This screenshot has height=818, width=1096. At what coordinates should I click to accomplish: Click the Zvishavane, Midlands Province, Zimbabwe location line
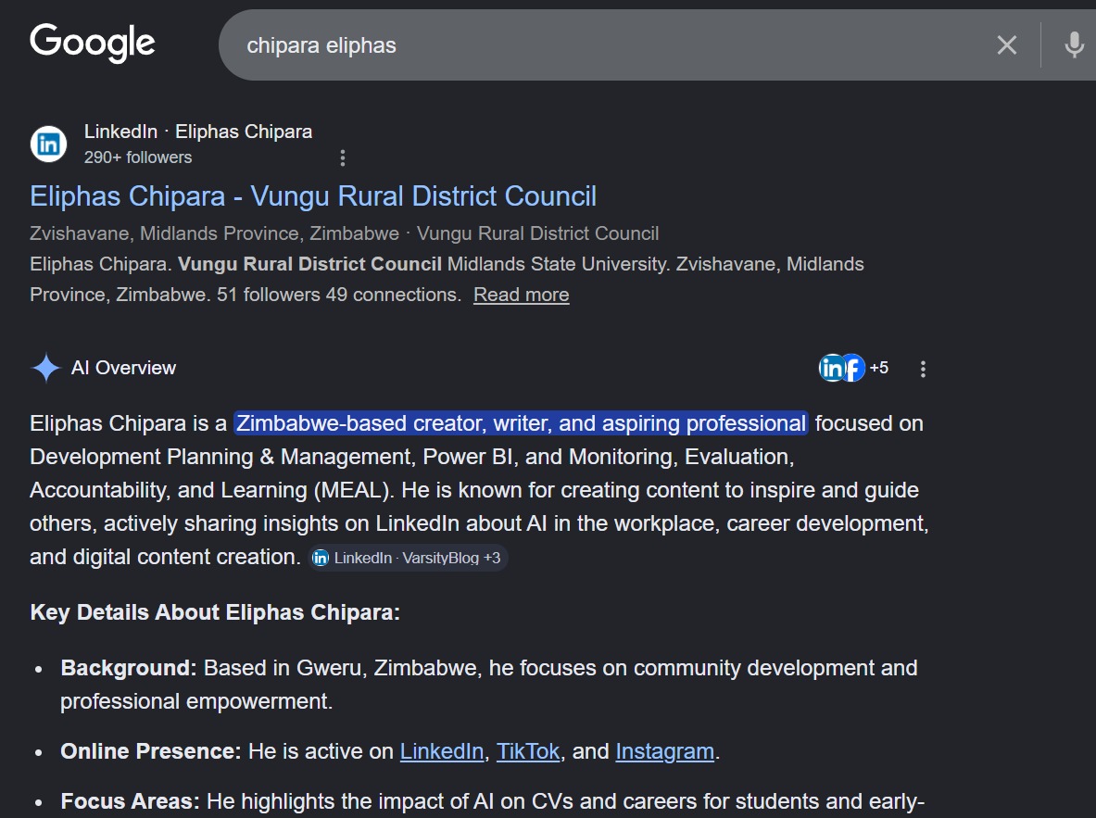tap(215, 233)
